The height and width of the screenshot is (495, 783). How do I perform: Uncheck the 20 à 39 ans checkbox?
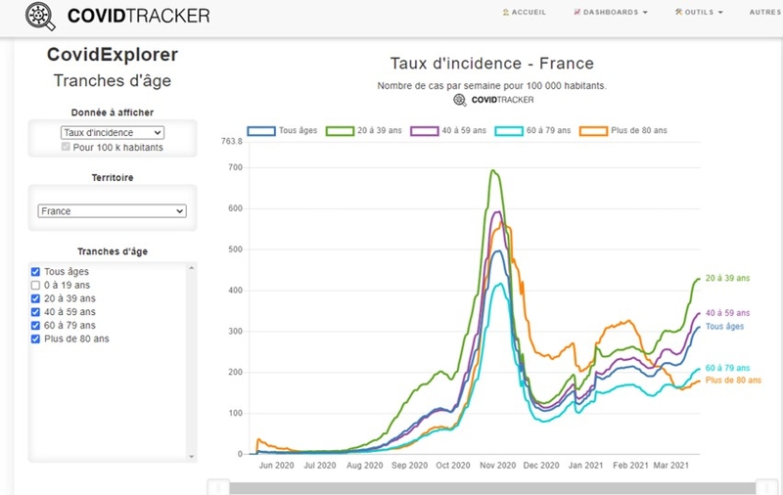coord(35,299)
